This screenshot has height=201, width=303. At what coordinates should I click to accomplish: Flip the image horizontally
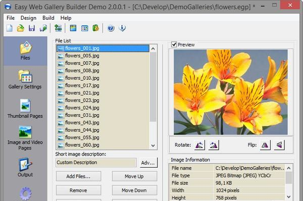pos(265,145)
